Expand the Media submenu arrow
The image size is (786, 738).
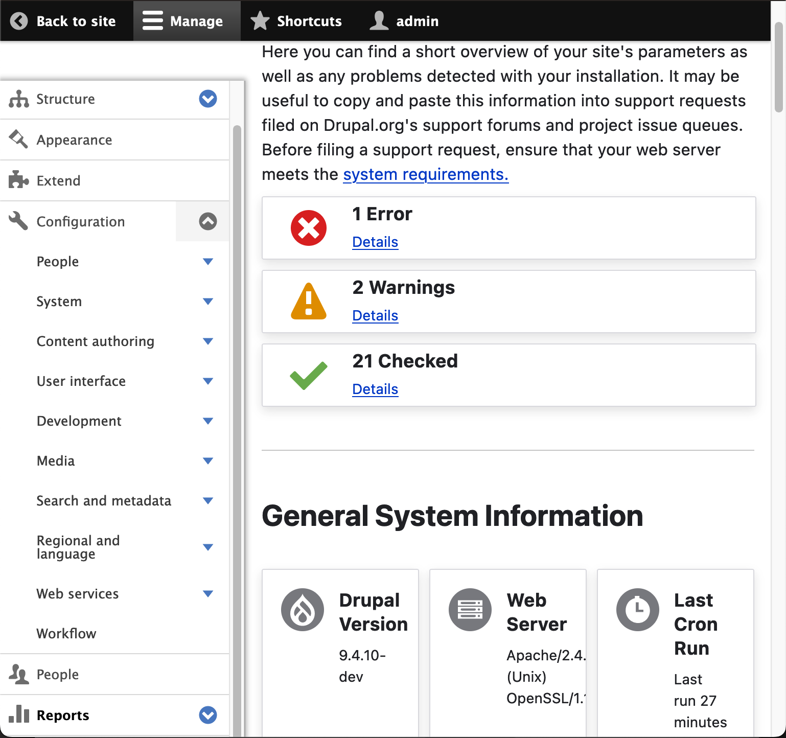point(207,461)
